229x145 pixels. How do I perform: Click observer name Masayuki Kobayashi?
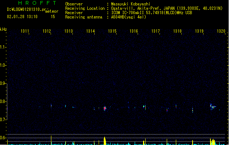tap(131, 4)
